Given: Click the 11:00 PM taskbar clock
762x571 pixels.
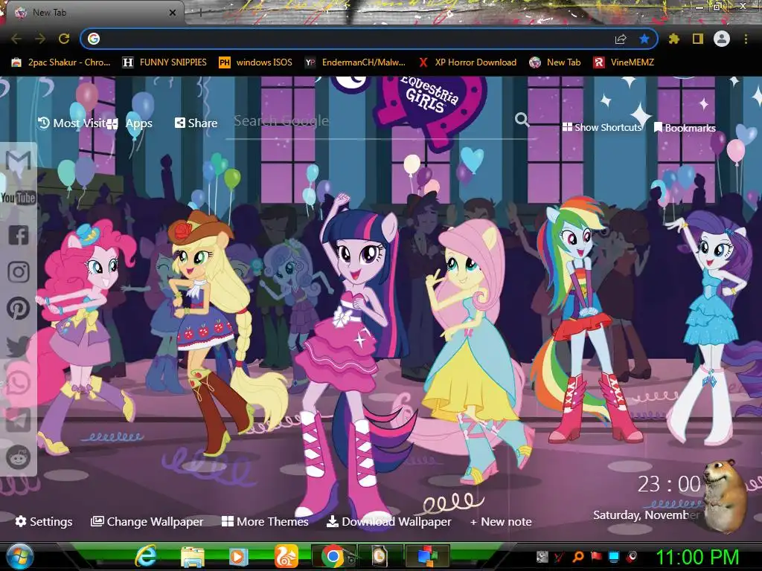Looking at the screenshot, I should coord(697,558).
